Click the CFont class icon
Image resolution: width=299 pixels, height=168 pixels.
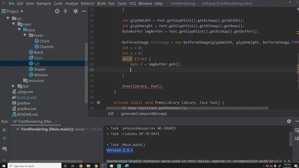point(36,41)
